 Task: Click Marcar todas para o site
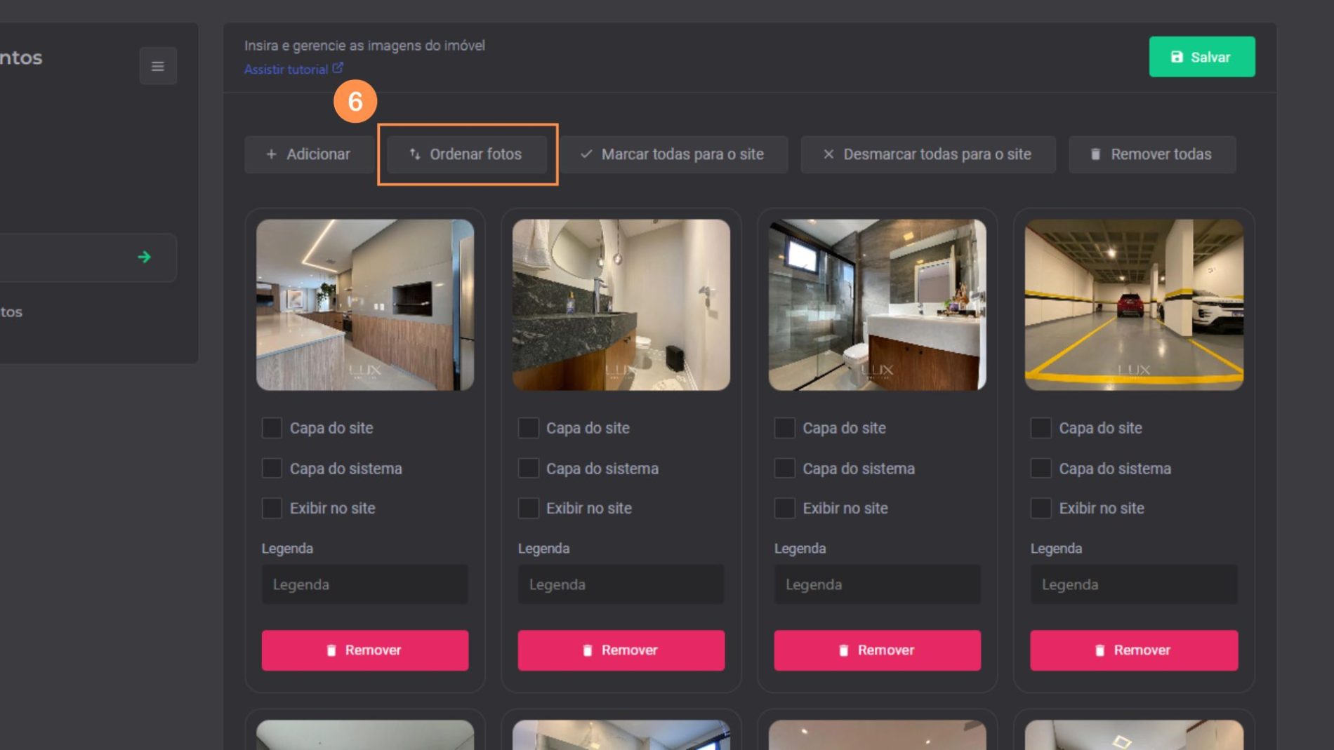673,154
